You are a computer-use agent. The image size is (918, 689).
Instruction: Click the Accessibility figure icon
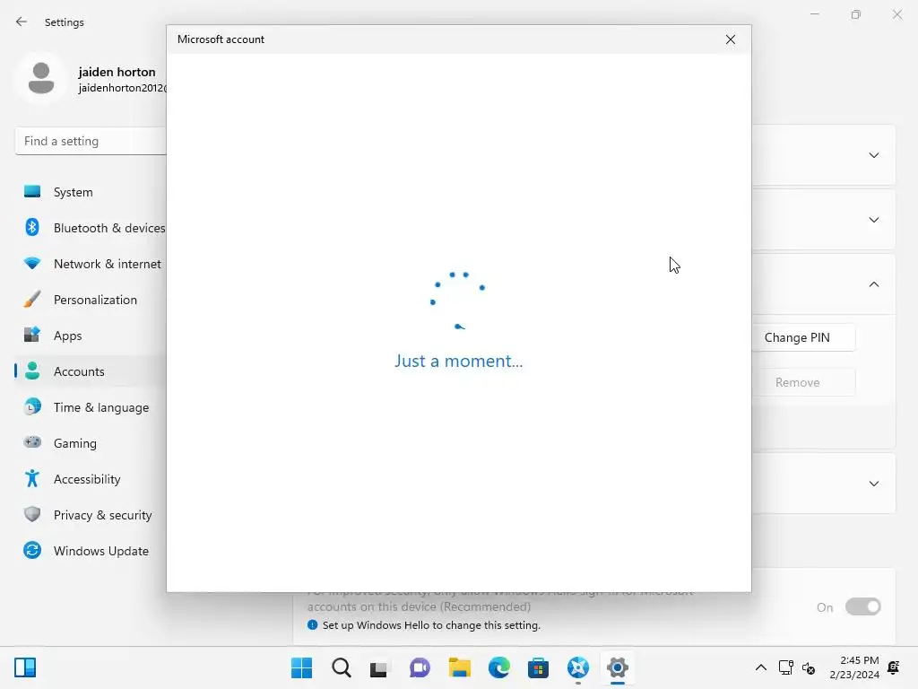pyautogui.click(x=32, y=478)
